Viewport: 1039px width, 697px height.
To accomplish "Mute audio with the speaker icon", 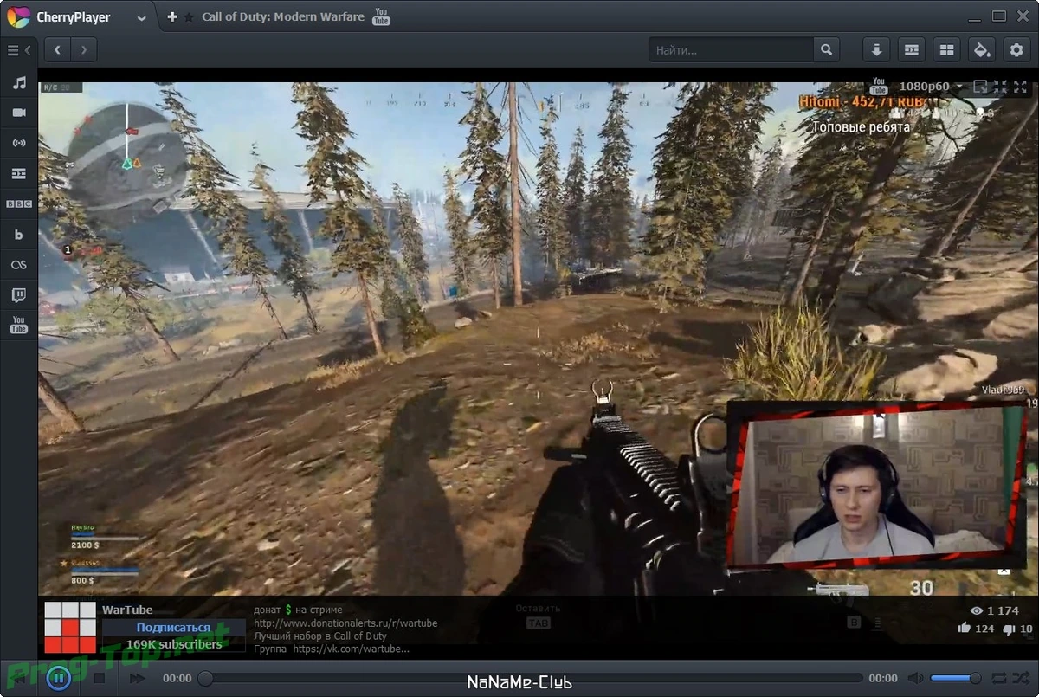I will (915, 679).
